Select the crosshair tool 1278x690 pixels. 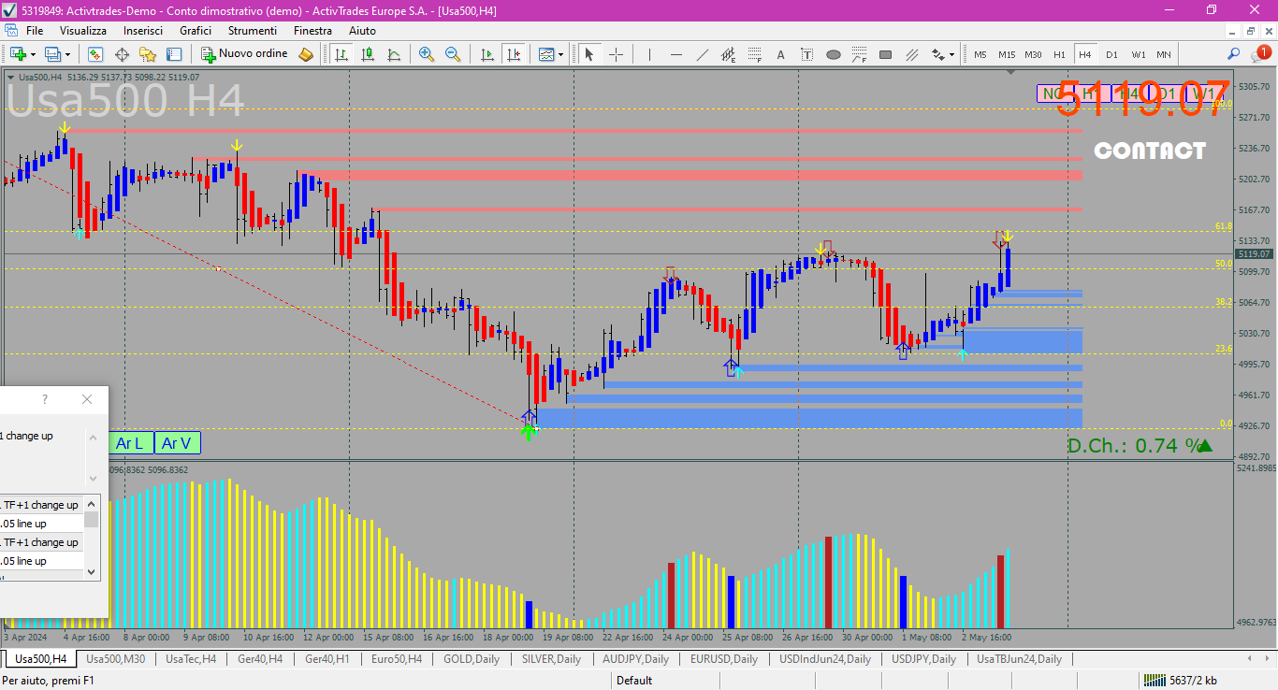(616, 54)
